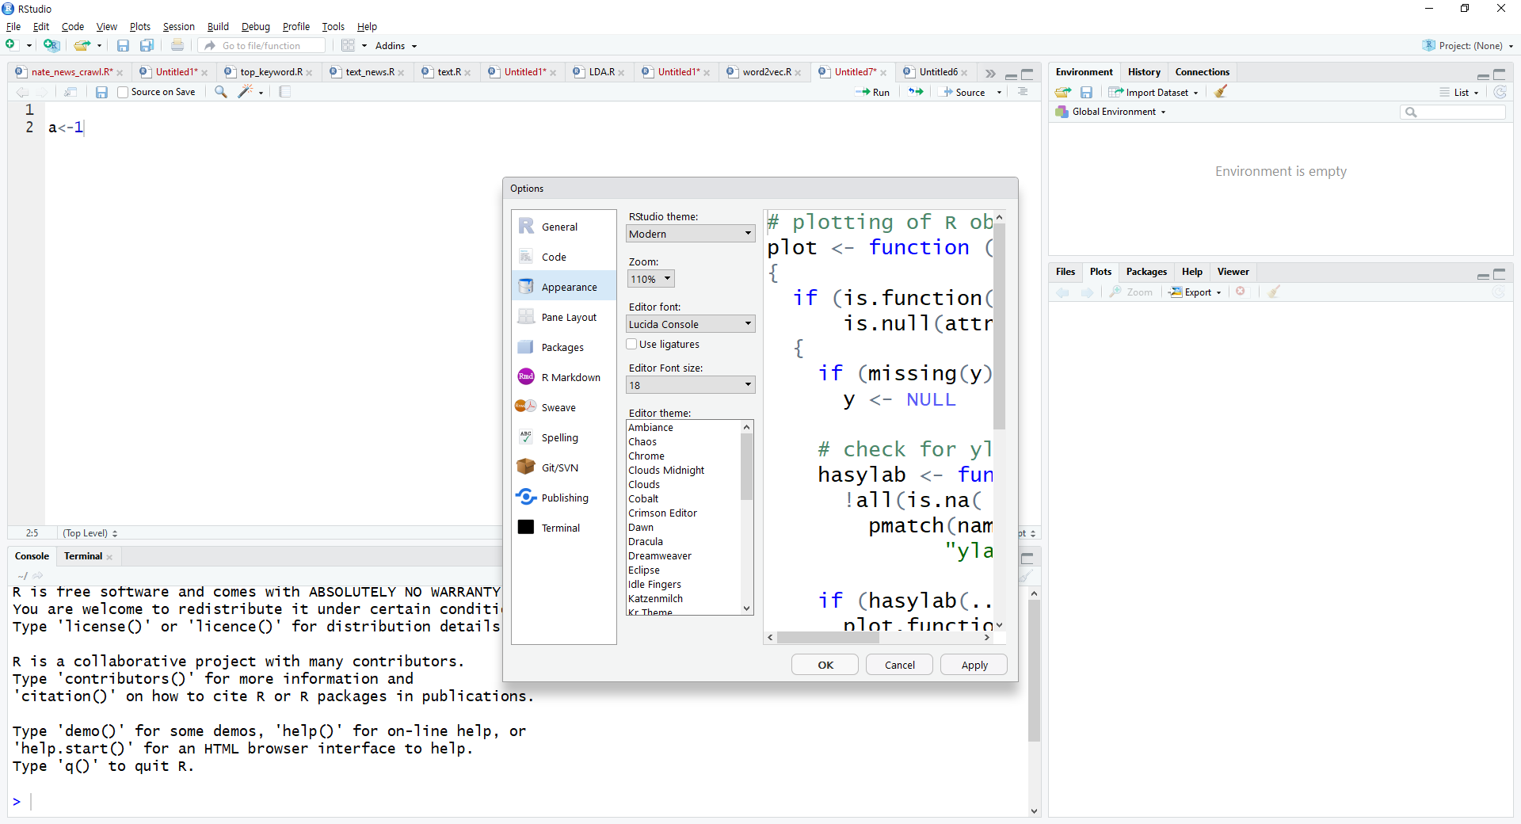Screen dimensions: 1521x824
Task: Select the Spelling options category
Action: 563,437
